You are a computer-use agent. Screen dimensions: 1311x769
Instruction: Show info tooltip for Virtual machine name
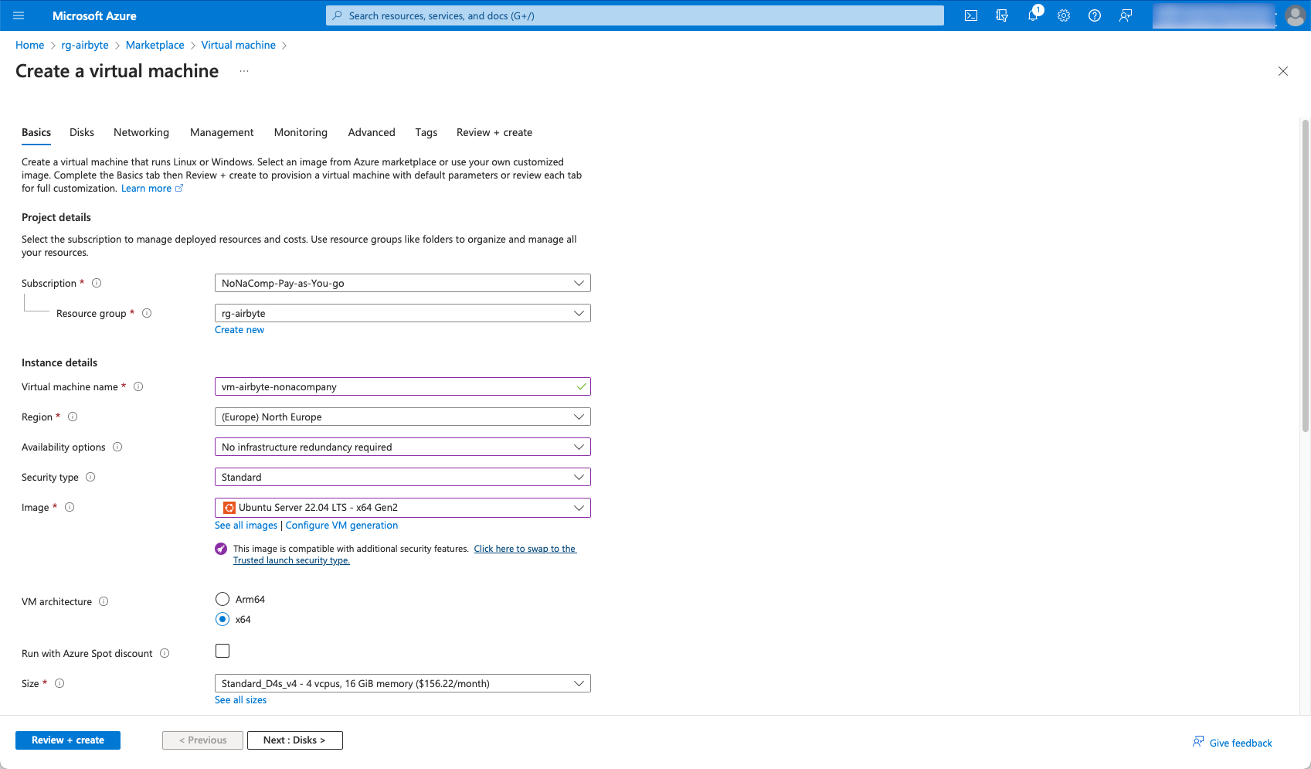(138, 386)
